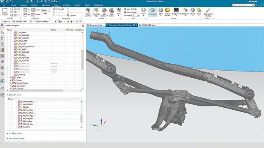Click the Rotate view icon

[33, 15]
